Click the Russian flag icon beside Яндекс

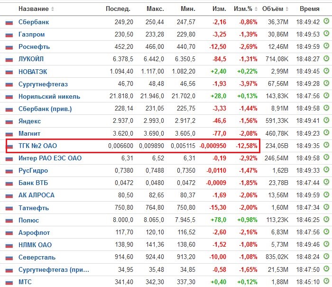tap(9, 121)
